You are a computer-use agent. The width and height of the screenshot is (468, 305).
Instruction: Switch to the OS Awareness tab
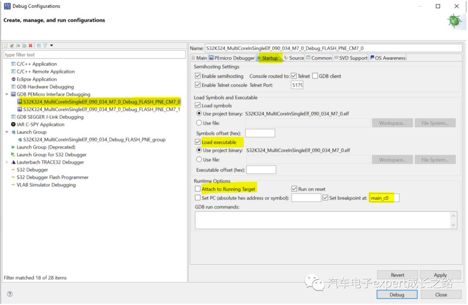[388, 58]
